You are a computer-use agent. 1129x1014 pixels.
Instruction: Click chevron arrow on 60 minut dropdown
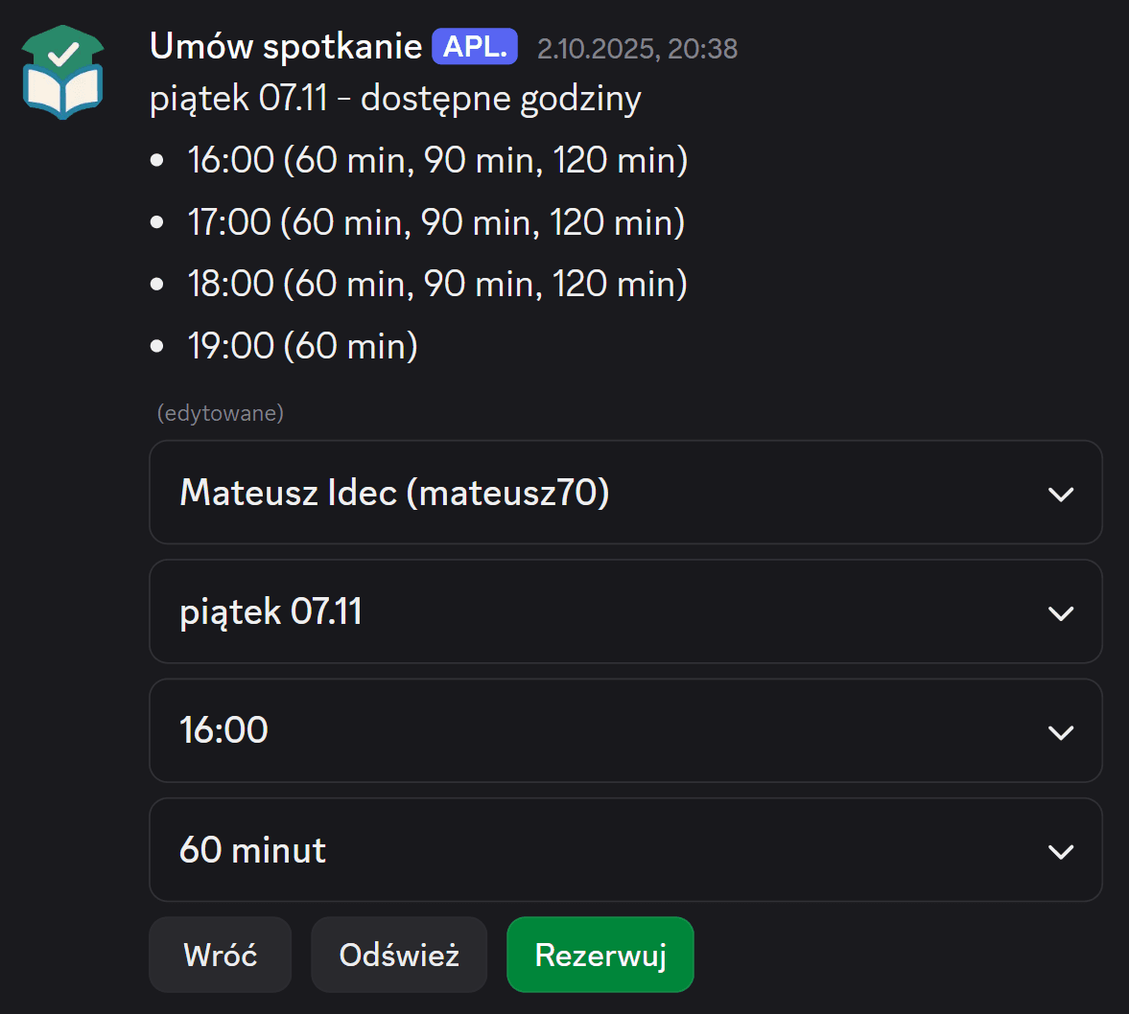point(1060,851)
